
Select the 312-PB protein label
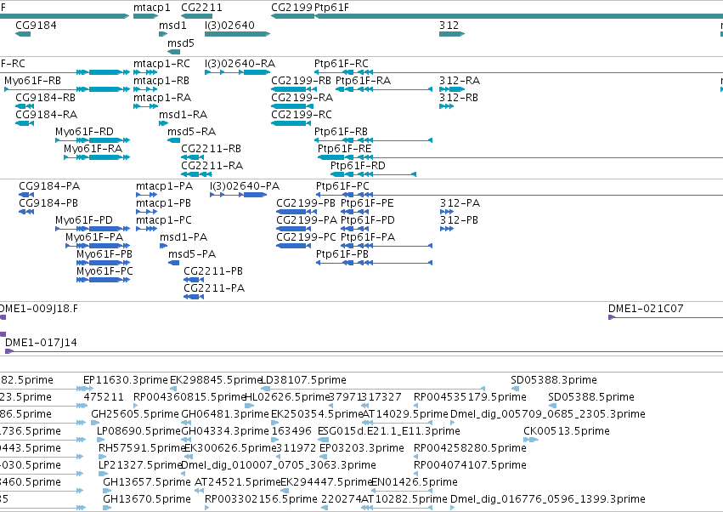[460, 220]
